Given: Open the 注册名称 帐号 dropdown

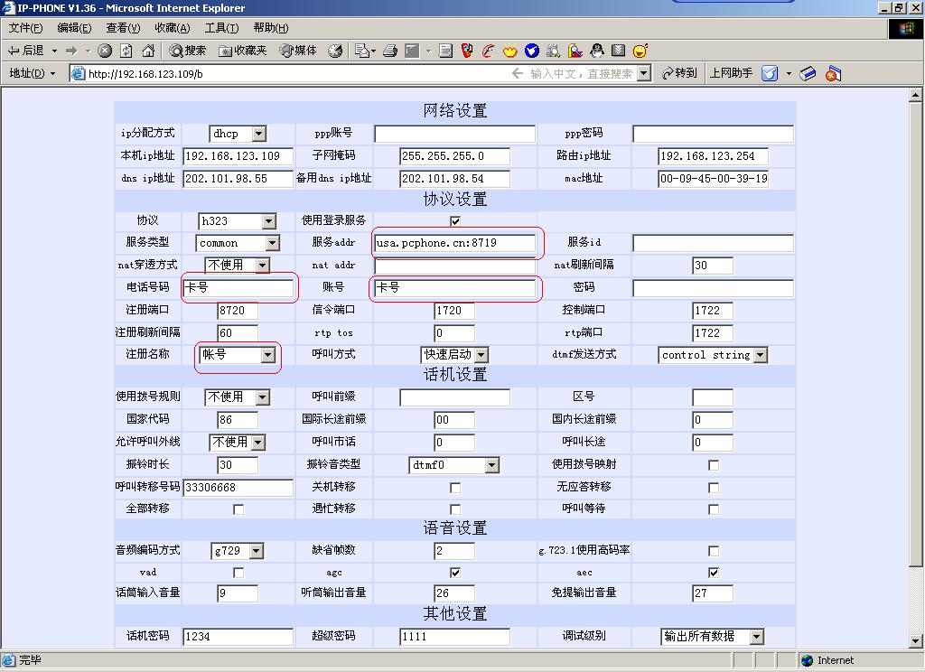Looking at the screenshot, I should click(238, 355).
